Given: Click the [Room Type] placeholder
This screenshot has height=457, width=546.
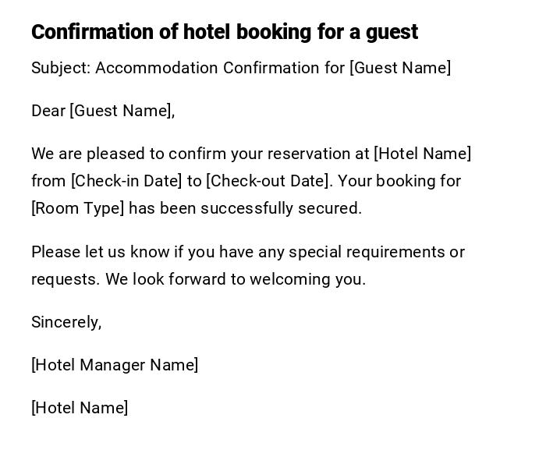Looking at the screenshot, I should pyautogui.click(x=78, y=208).
